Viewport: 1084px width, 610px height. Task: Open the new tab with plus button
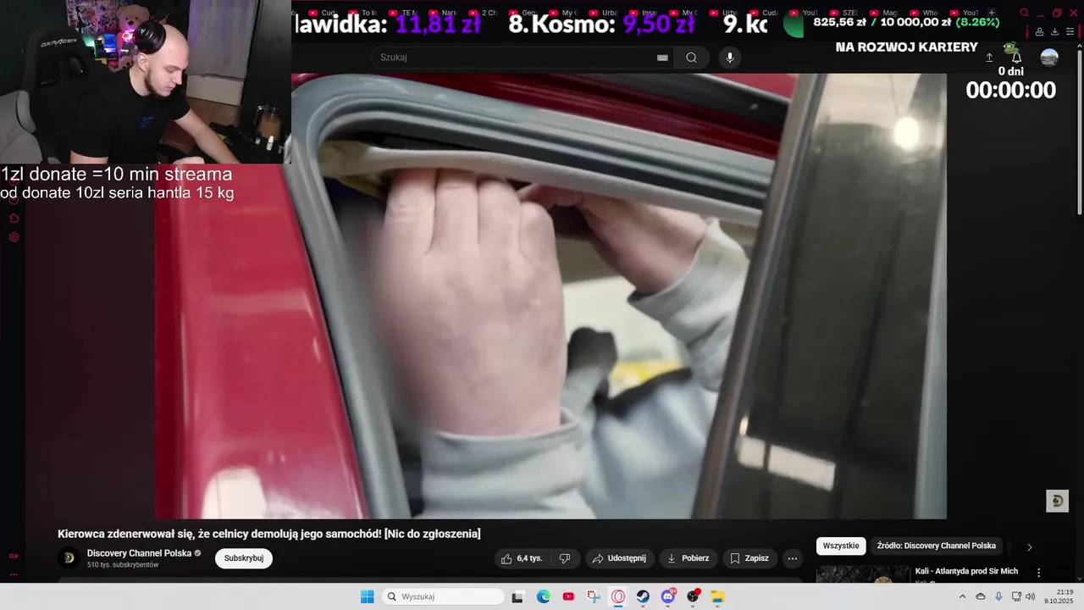pyautogui.click(x=992, y=13)
